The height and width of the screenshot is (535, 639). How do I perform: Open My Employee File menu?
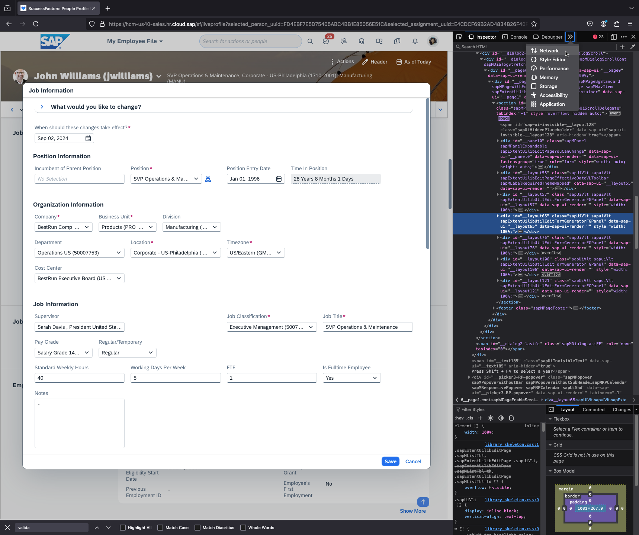click(x=135, y=41)
